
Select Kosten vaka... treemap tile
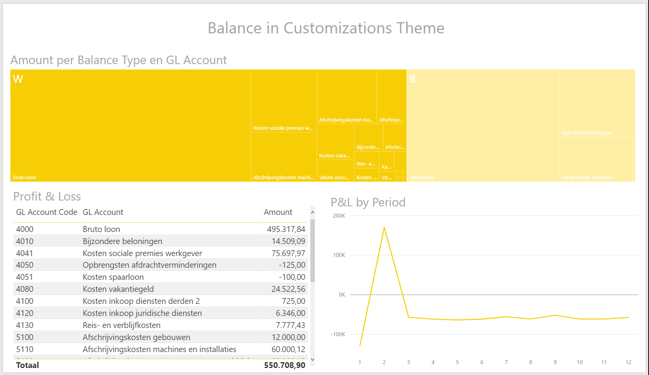point(335,142)
